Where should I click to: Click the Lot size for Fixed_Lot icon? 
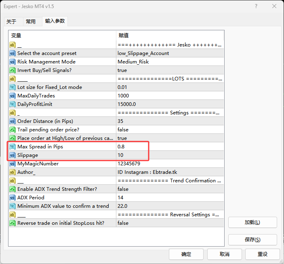click(13, 87)
